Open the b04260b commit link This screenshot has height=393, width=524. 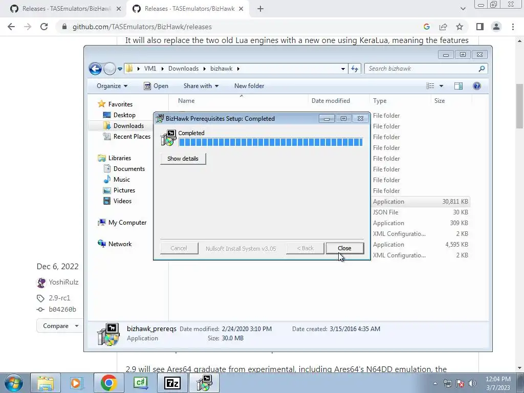tap(62, 310)
